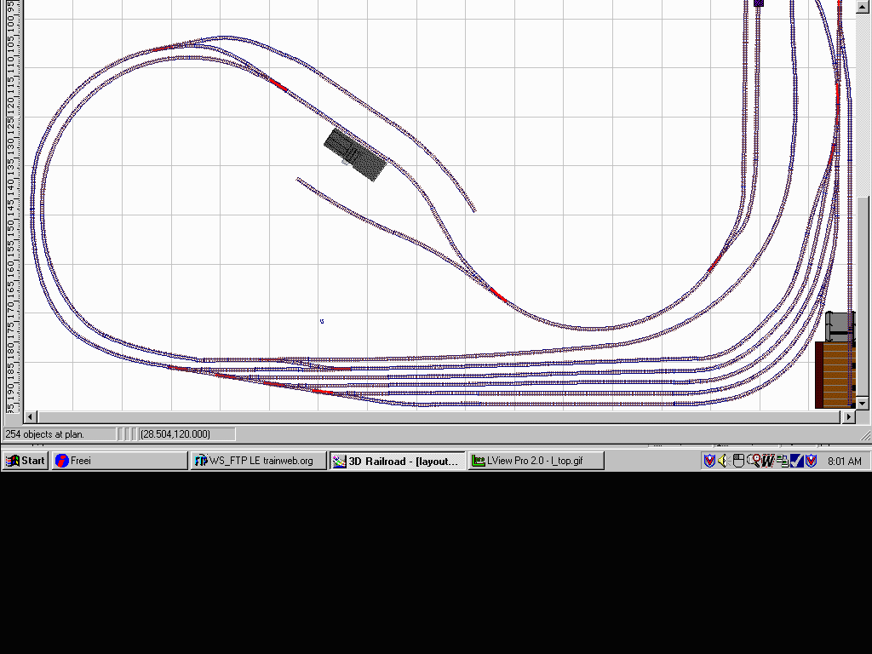Select the gray station building on layout
This screenshot has width=872, height=654.
(355, 154)
